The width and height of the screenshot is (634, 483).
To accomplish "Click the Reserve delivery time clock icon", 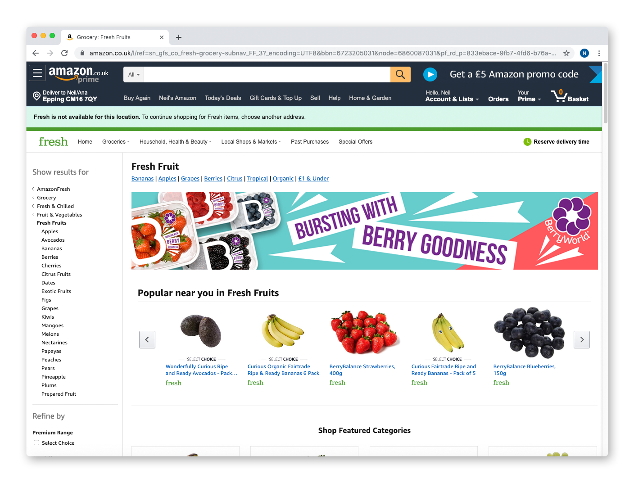I will click(527, 142).
